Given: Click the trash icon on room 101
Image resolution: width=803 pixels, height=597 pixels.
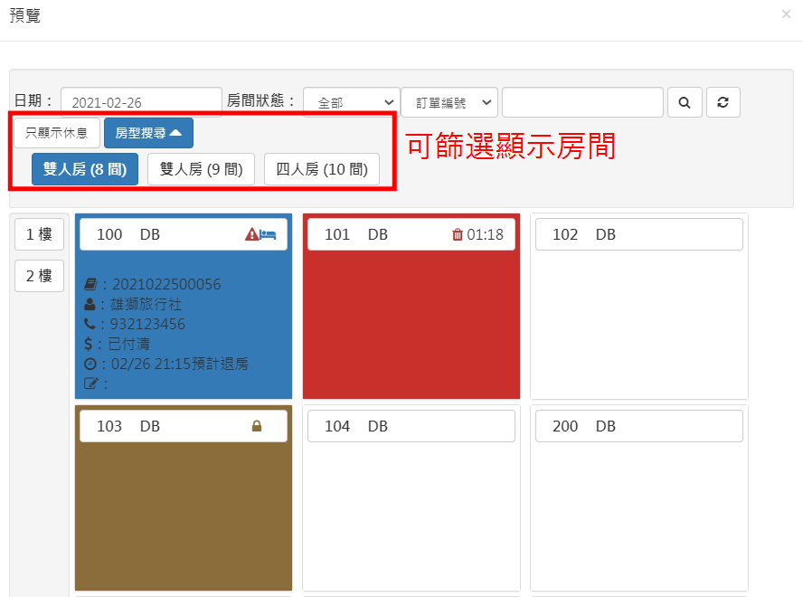Looking at the screenshot, I should click(457, 234).
